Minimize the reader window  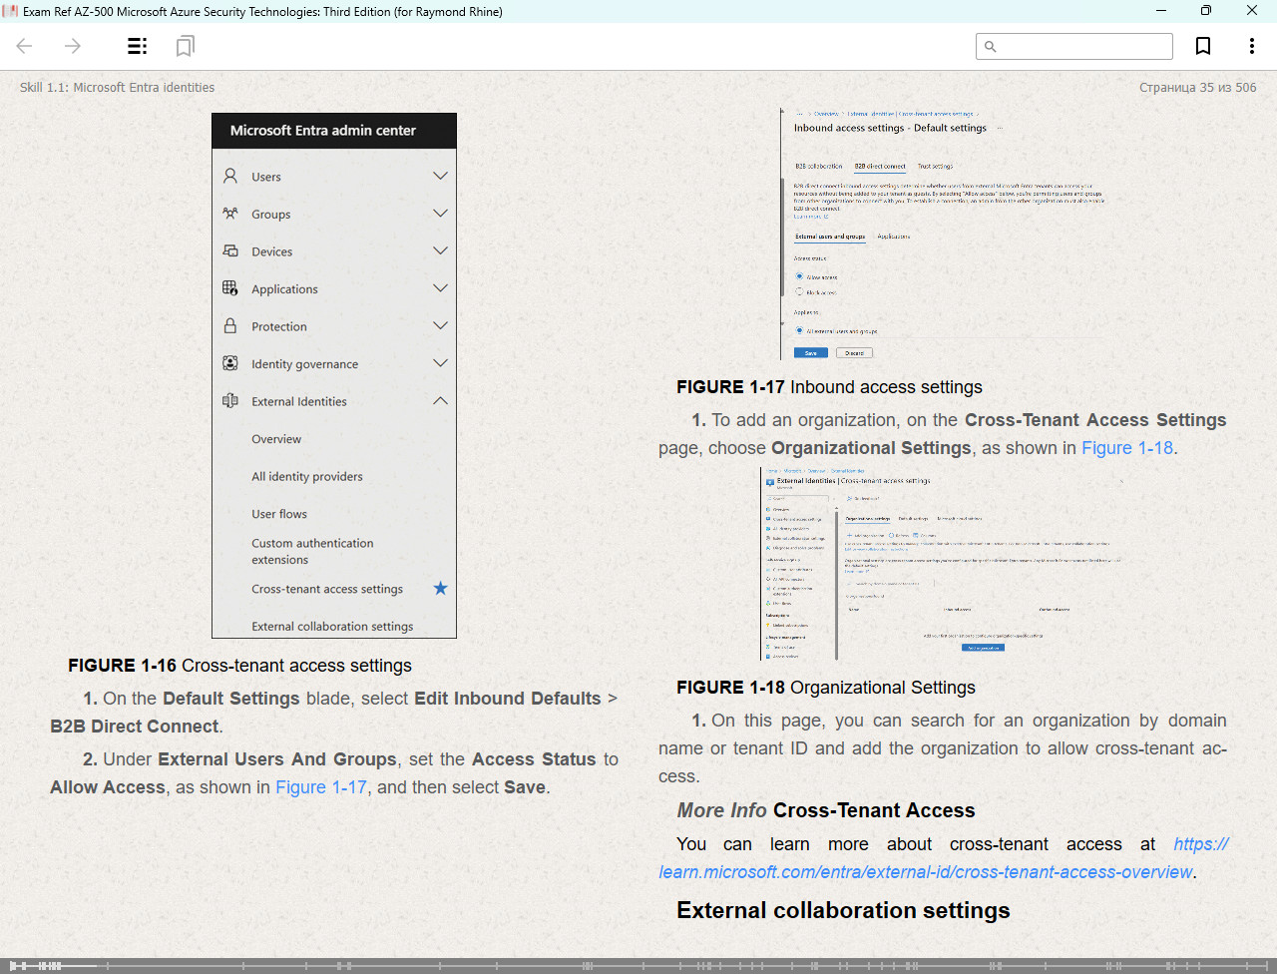click(x=1161, y=11)
